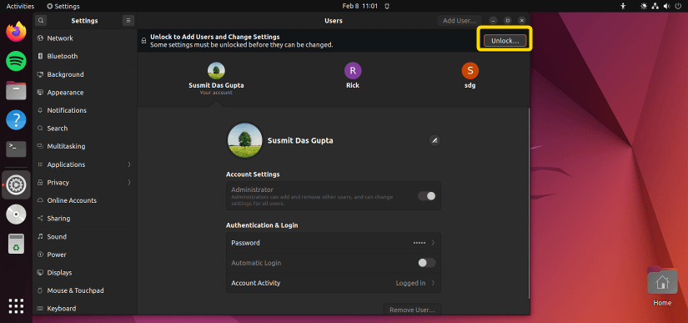Screen dimensions: 688x323
Task: Select the Rick user avatar
Action: tap(353, 71)
